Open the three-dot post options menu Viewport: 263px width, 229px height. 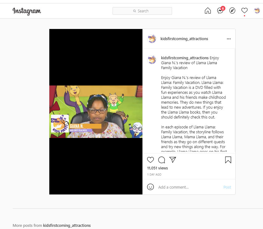(228, 39)
